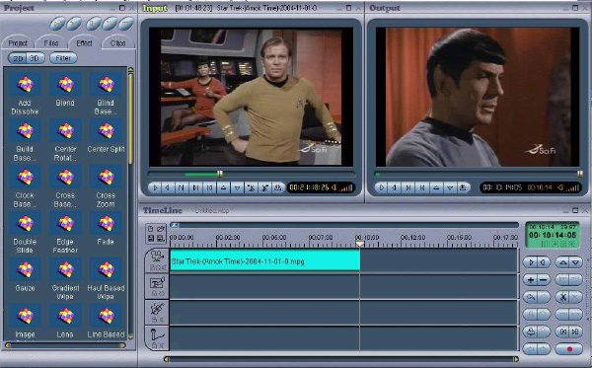Select the Edge Feather effect
The height and width of the screenshot is (368, 592).
coord(65,234)
